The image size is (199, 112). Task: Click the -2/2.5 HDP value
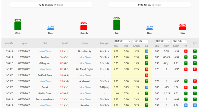(x=167, y=93)
